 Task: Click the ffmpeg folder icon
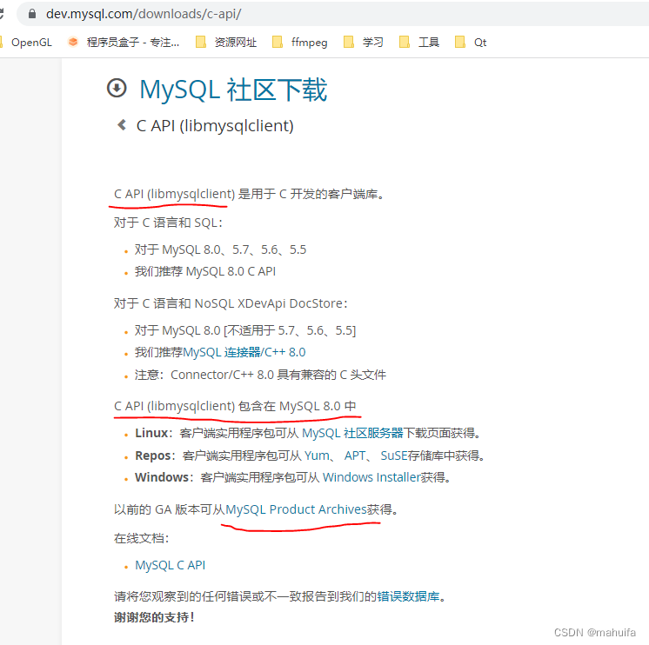[278, 42]
